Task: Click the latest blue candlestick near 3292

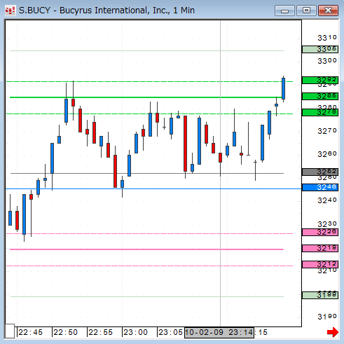Action: coord(283,89)
